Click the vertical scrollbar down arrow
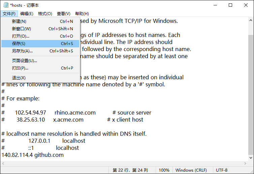This screenshot has height=174, width=254. (251, 158)
